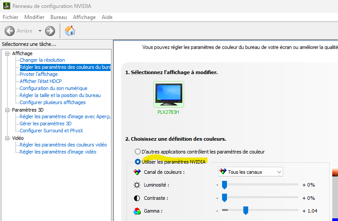Open the Tous les canaux dropdown
The height and width of the screenshot is (221, 338).
click(x=250, y=172)
